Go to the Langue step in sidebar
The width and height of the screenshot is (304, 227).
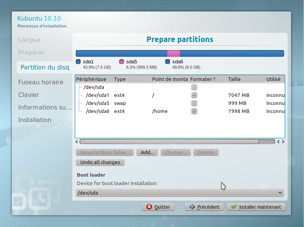29,40
